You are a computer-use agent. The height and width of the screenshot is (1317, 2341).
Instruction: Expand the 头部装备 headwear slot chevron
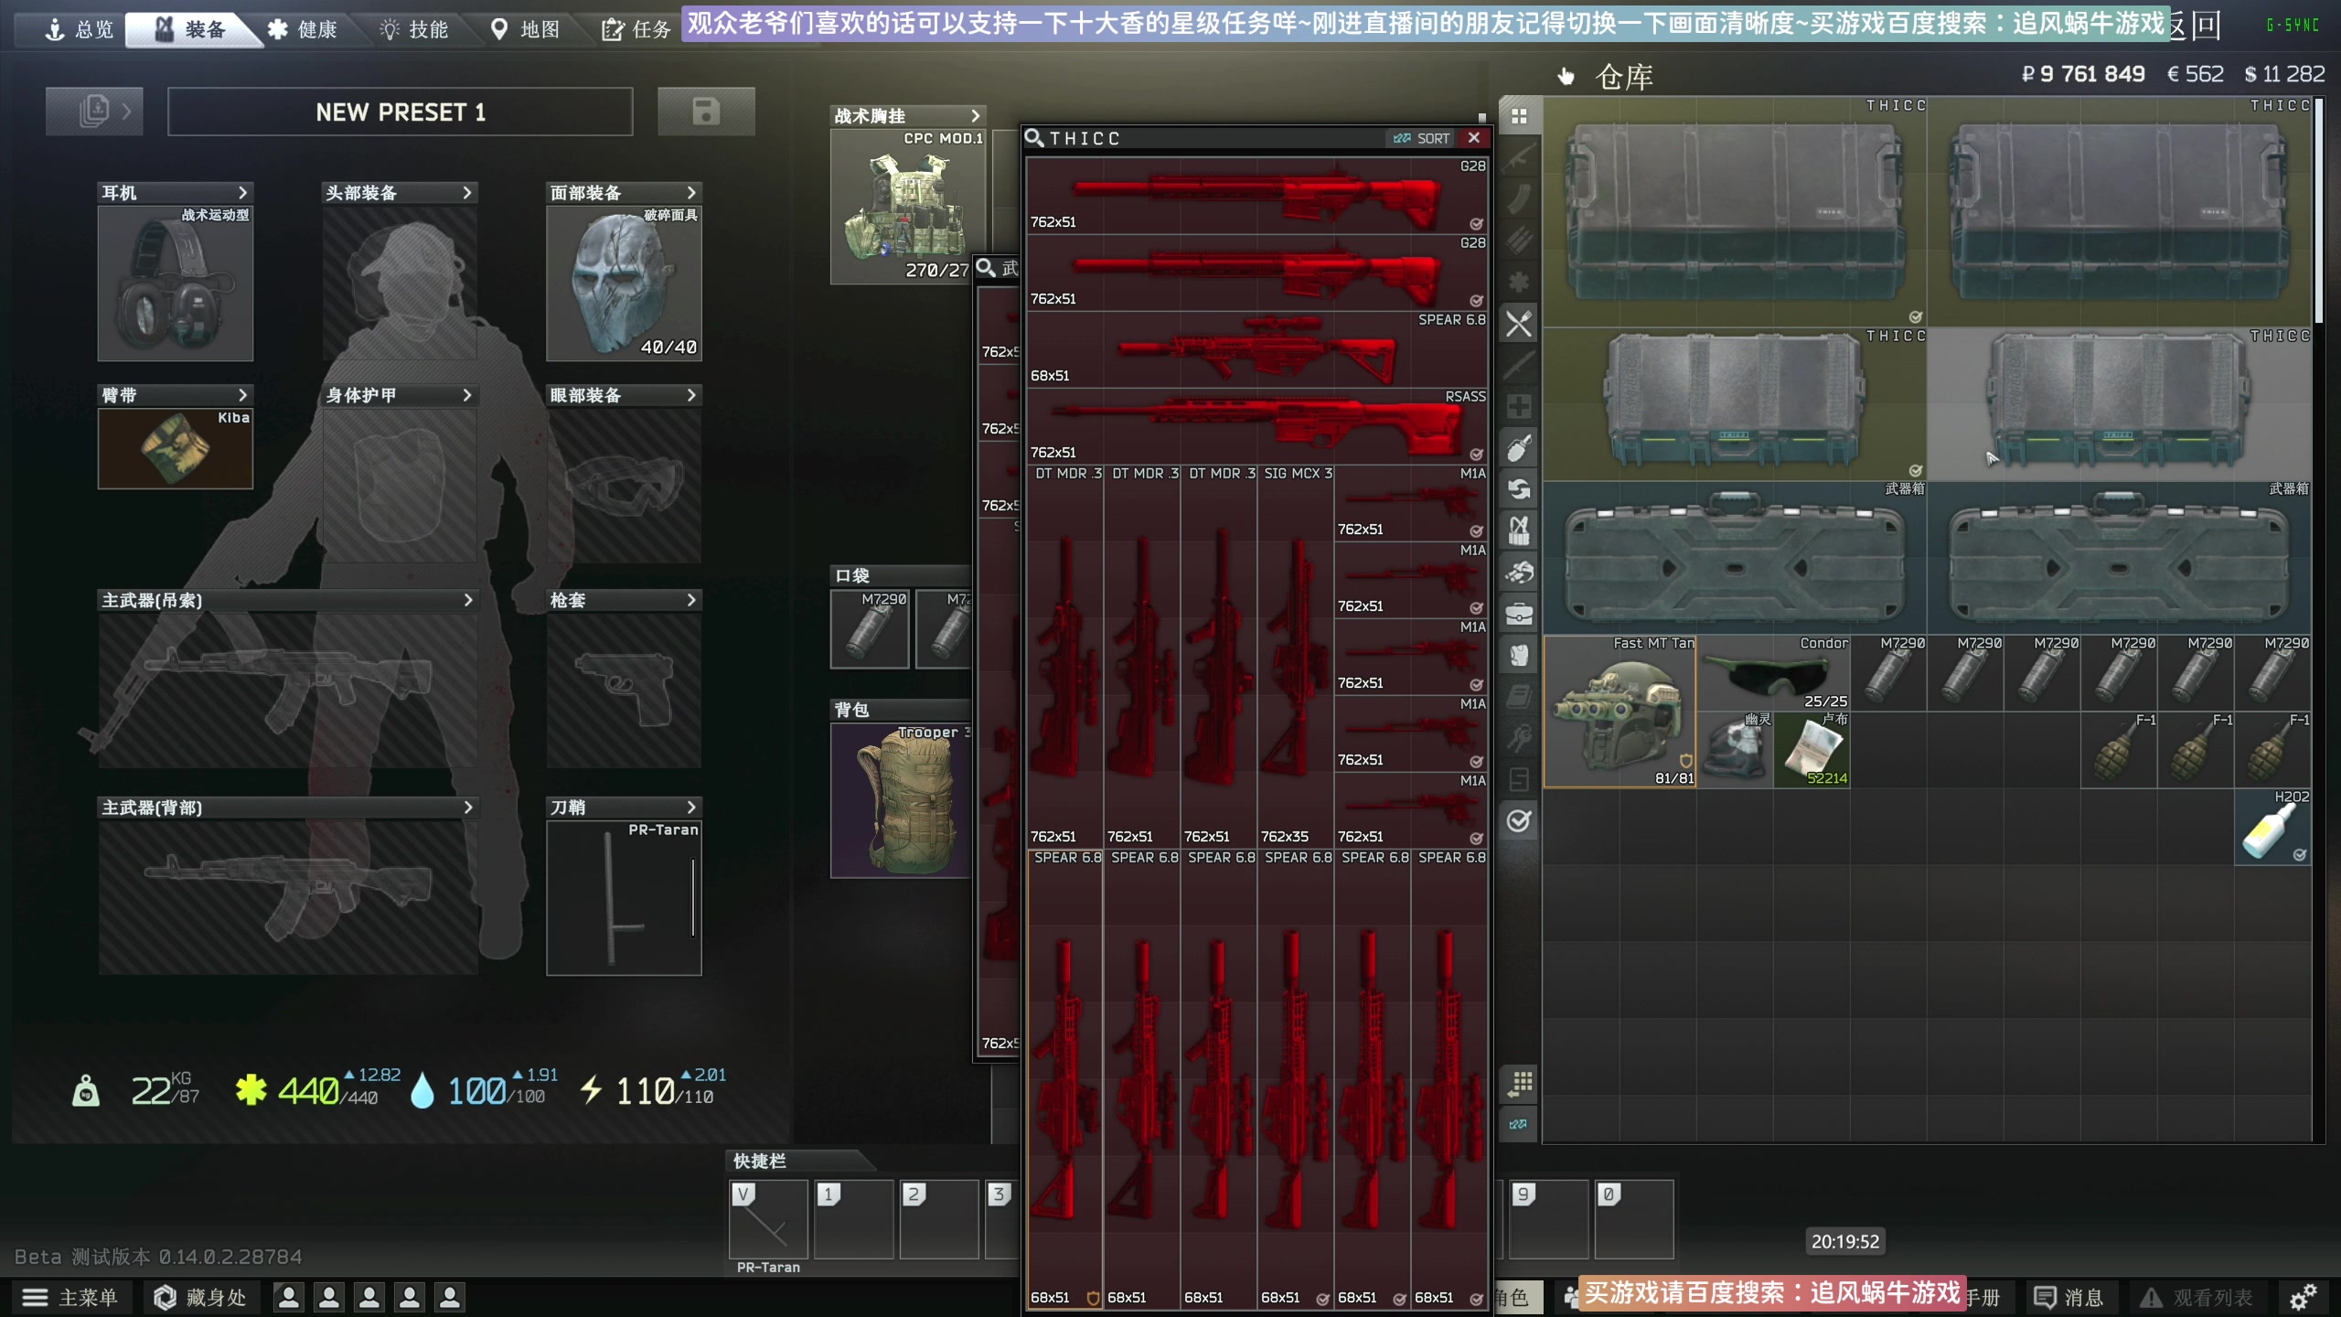pyautogui.click(x=466, y=193)
